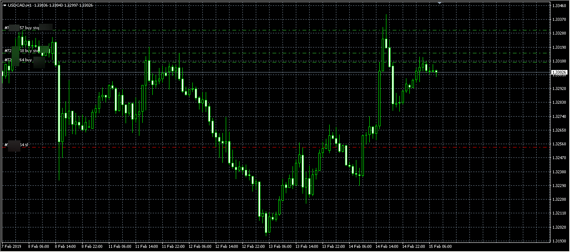Click the 8 Feb 14:00 time label
Image resolution: width=570 pixels, height=252 pixels.
click(66, 247)
